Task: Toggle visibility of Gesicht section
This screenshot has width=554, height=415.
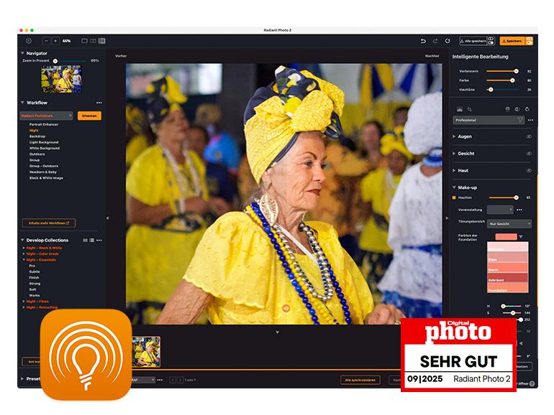Action: pyautogui.click(x=529, y=154)
